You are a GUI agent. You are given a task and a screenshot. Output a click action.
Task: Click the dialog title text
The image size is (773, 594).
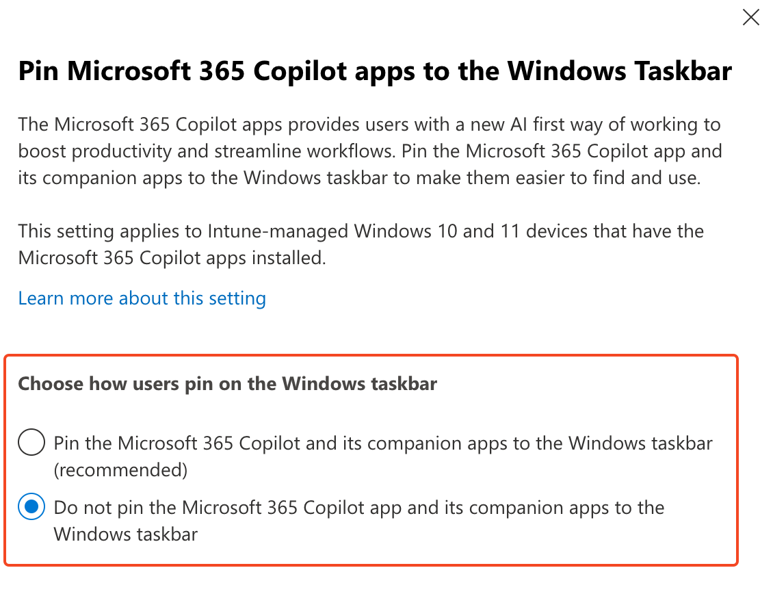(375, 70)
